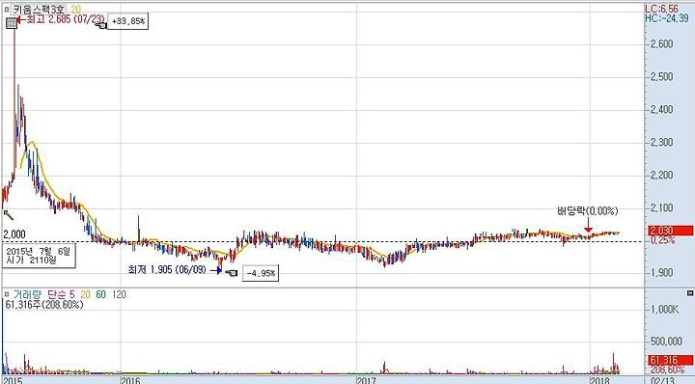Click the 2,400 price axis label

661,109
